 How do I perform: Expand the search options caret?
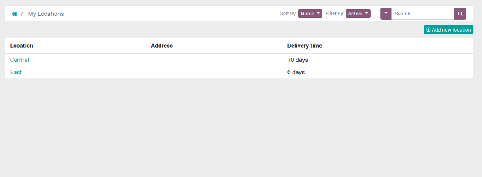[386, 14]
